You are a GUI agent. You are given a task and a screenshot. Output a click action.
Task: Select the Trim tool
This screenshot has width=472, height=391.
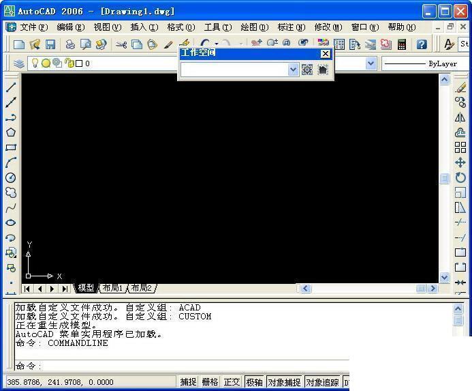tap(460, 222)
